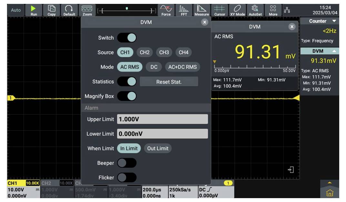This screenshot has width=346, height=202.
Task: Collapse the DVM sidebar section arrow
Action: click(x=334, y=51)
